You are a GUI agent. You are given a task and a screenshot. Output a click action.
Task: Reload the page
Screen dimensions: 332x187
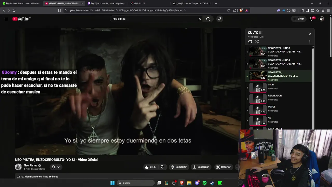(14, 10)
